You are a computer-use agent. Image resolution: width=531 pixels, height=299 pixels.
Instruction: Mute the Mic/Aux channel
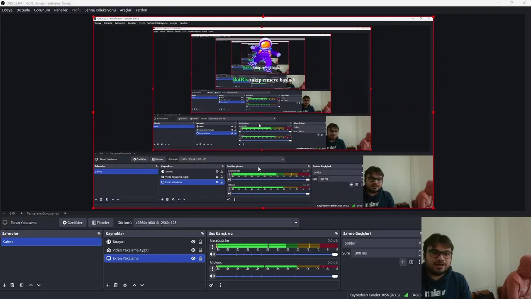[212, 276]
